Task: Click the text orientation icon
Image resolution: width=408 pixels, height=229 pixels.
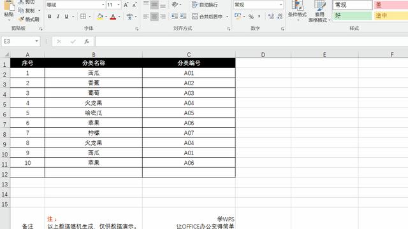Action: (175, 4)
